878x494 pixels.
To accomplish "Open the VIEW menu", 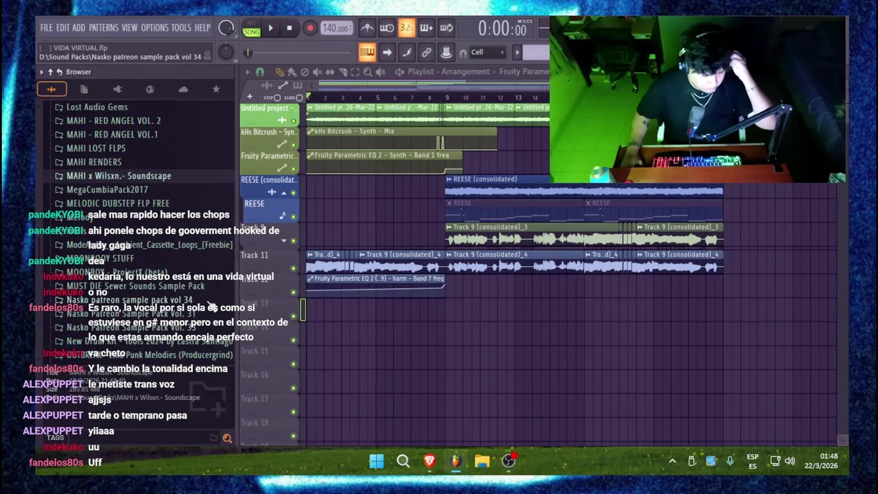I will coord(130,28).
